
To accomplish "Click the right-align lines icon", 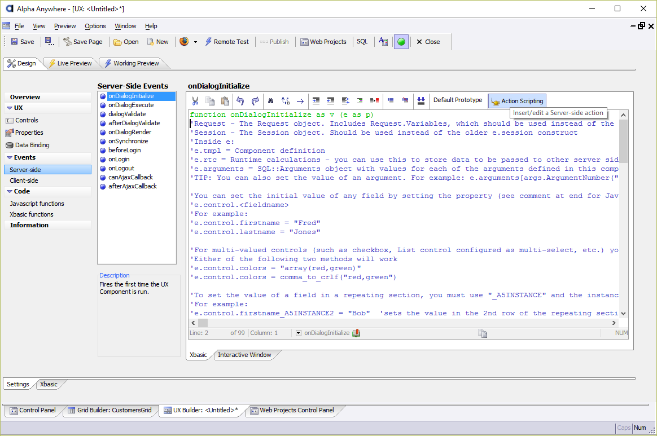I will tap(360, 100).
